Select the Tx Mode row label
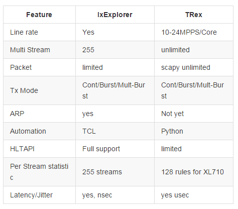This screenshot has height=209, width=238. point(24,90)
